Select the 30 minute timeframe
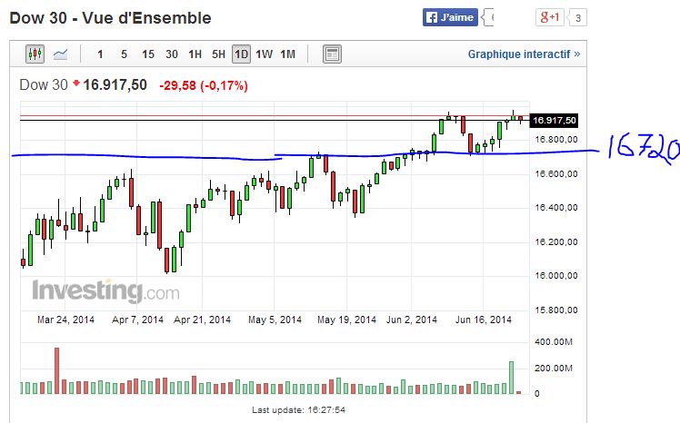The image size is (680, 423). (x=171, y=54)
